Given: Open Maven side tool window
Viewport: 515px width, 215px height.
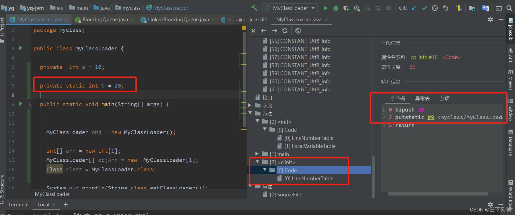Looking at the screenshot, I should [510, 80].
